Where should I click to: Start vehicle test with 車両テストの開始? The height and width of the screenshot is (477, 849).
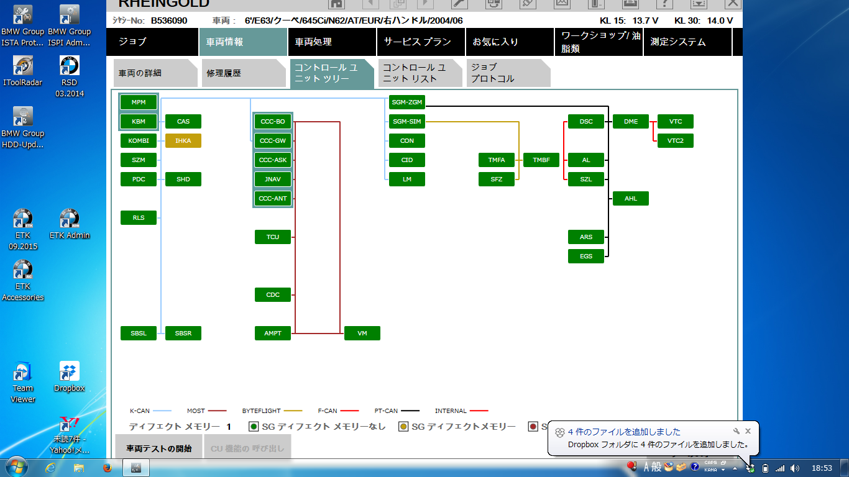tap(159, 448)
